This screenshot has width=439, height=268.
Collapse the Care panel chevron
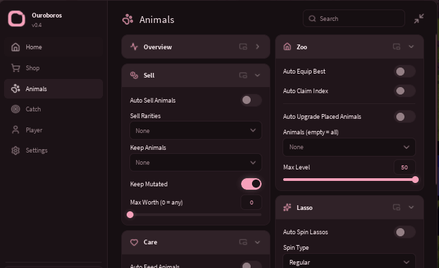tap(257, 242)
